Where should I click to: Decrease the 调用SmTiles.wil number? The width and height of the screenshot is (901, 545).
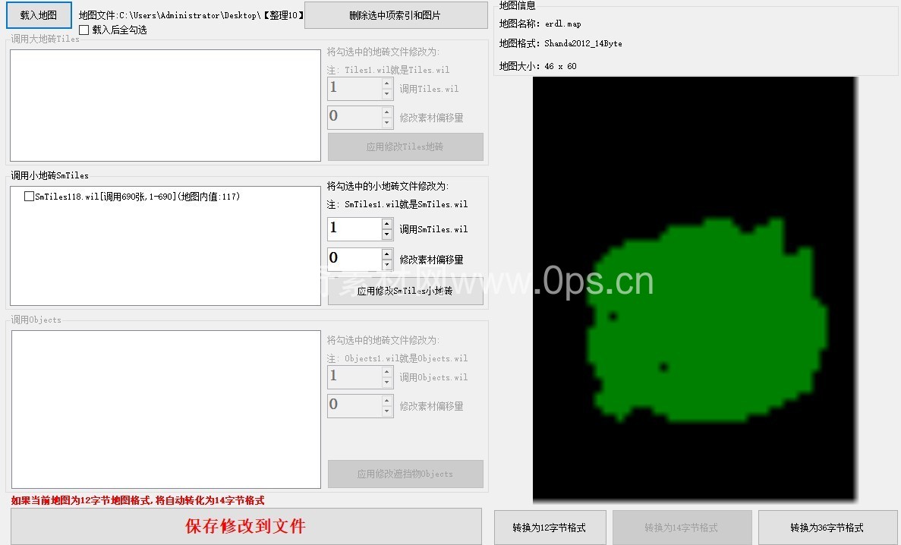click(x=386, y=235)
